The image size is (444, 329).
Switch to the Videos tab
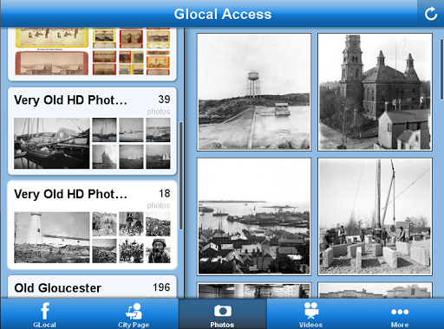click(x=311, y=314)
